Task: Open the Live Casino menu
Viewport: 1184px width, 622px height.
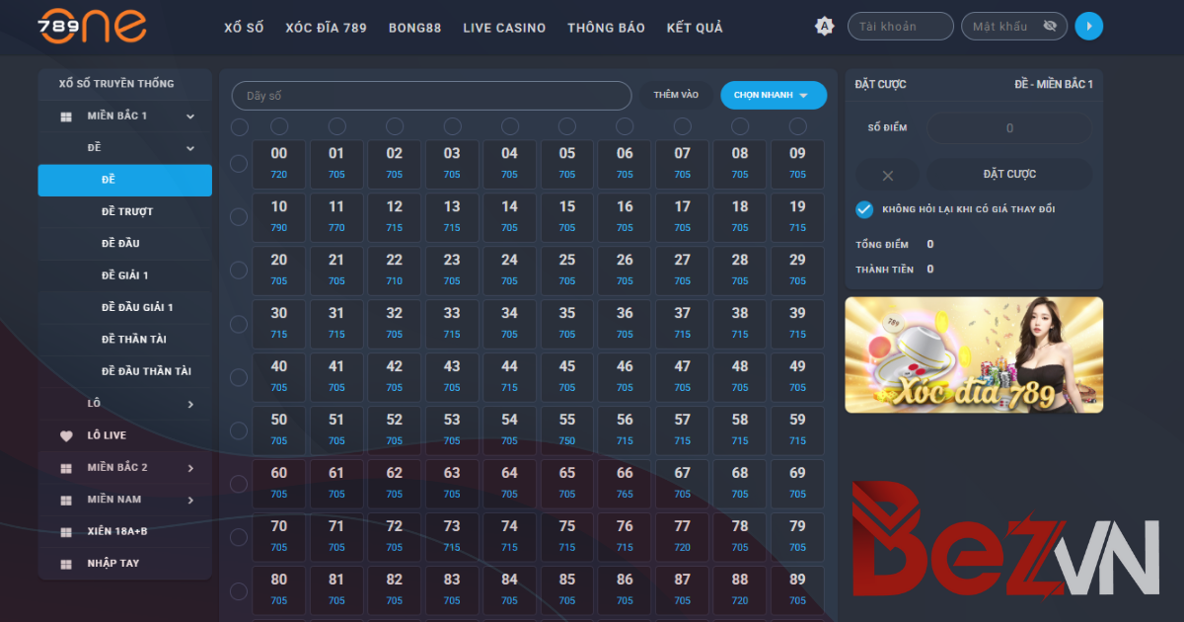Action: [x=504, y=28]
